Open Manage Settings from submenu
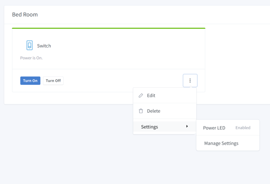 221,143
